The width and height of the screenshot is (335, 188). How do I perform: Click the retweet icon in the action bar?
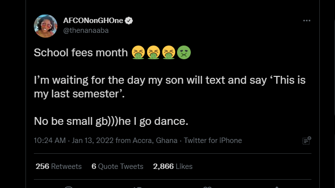pyautogui.click(x=138, y=187)
